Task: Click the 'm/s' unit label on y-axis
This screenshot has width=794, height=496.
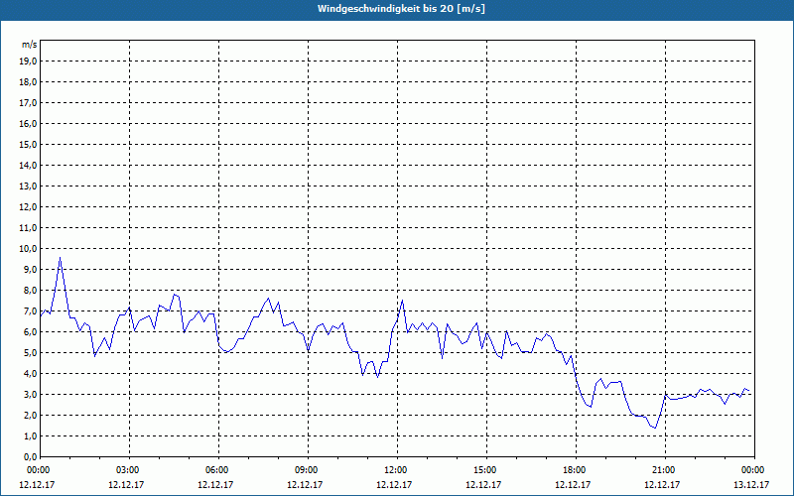Action: [x=30, y=45]
